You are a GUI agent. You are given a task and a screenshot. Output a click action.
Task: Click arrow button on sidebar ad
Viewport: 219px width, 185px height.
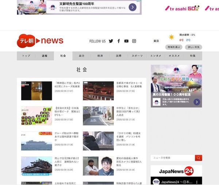point(197,102)
